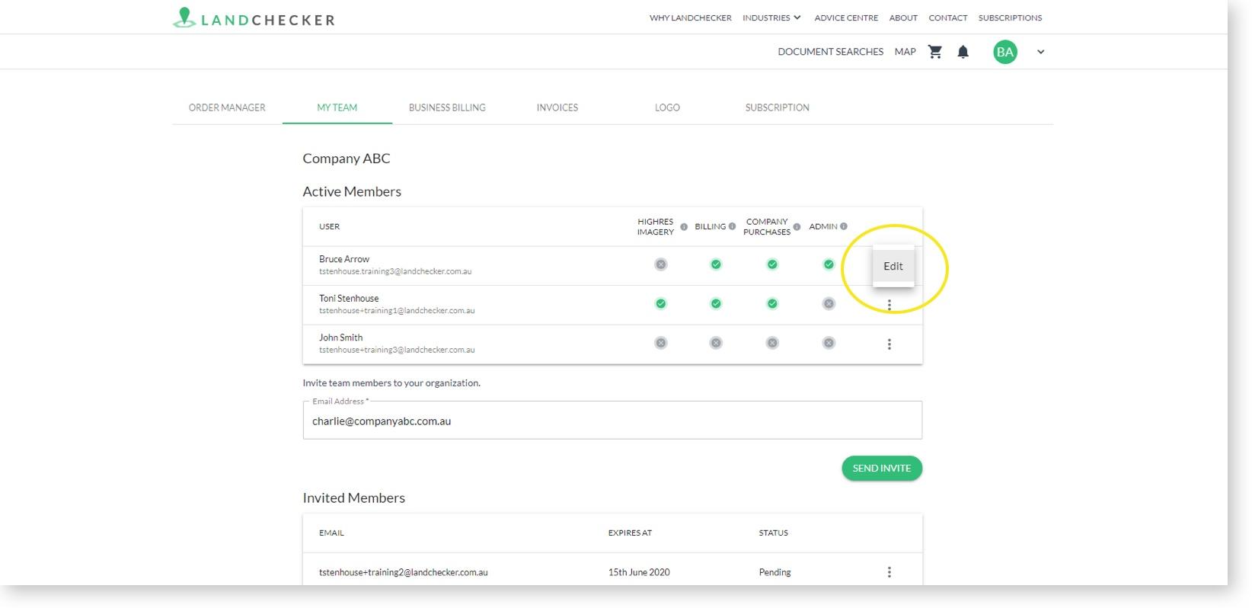Go to the Invoices tab
This screenshot has height=608, width=1252.
(557, 107)
